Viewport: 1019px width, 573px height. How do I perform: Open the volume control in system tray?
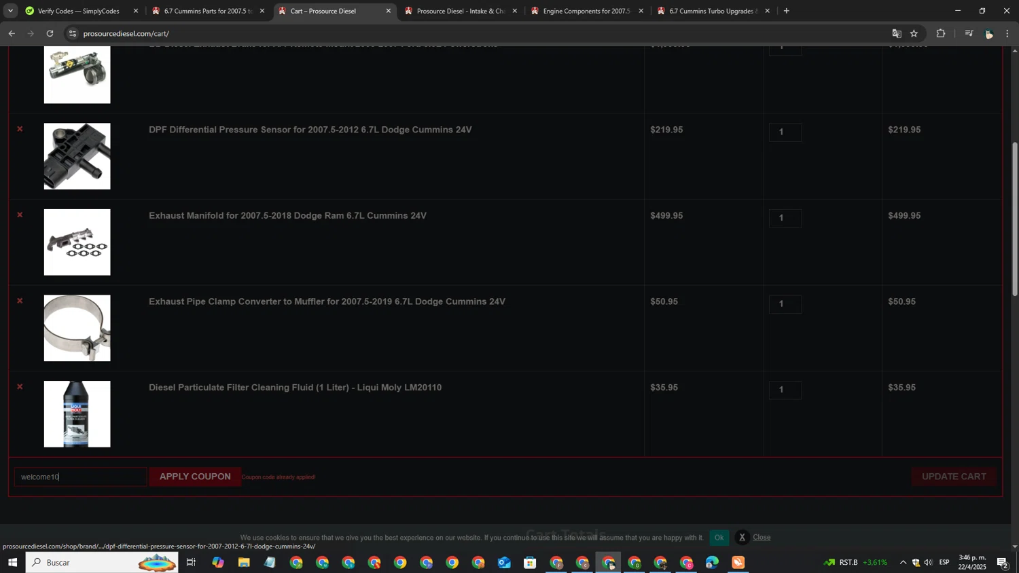[928, 562]
